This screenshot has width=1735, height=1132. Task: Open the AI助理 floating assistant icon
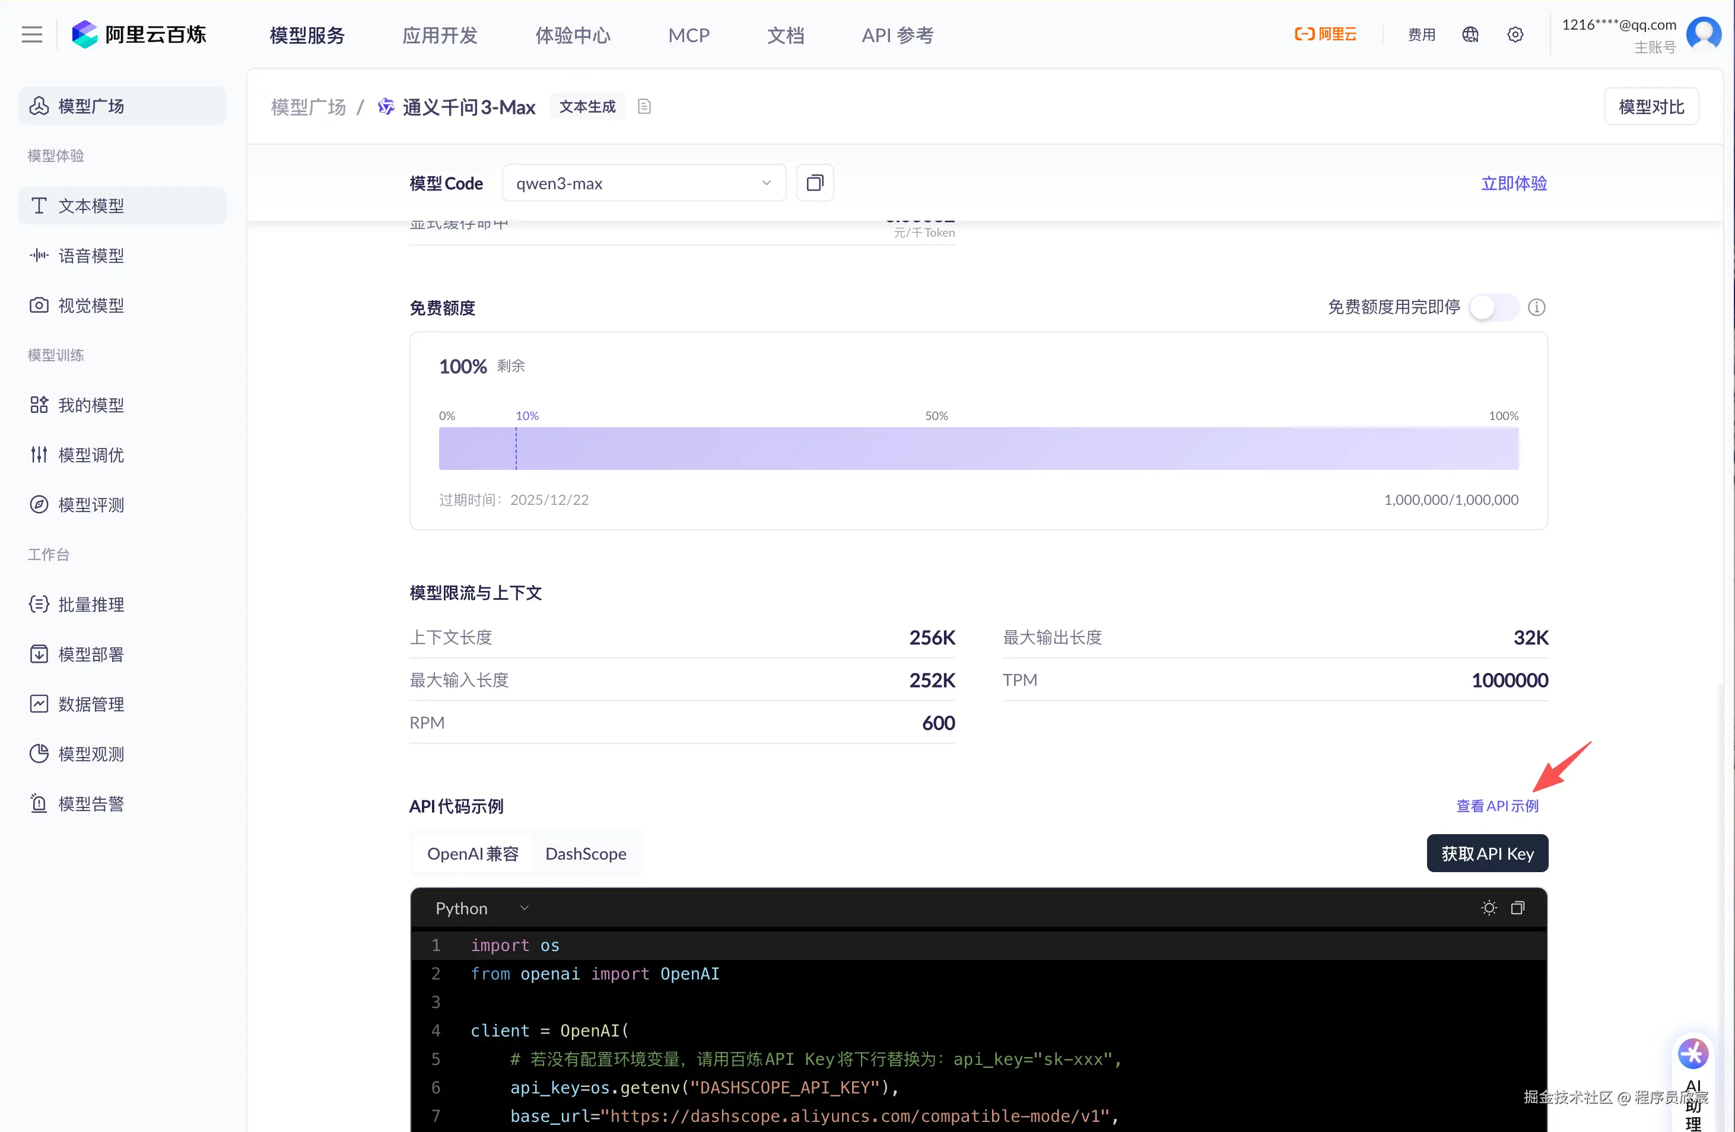click(1693, 1053)
